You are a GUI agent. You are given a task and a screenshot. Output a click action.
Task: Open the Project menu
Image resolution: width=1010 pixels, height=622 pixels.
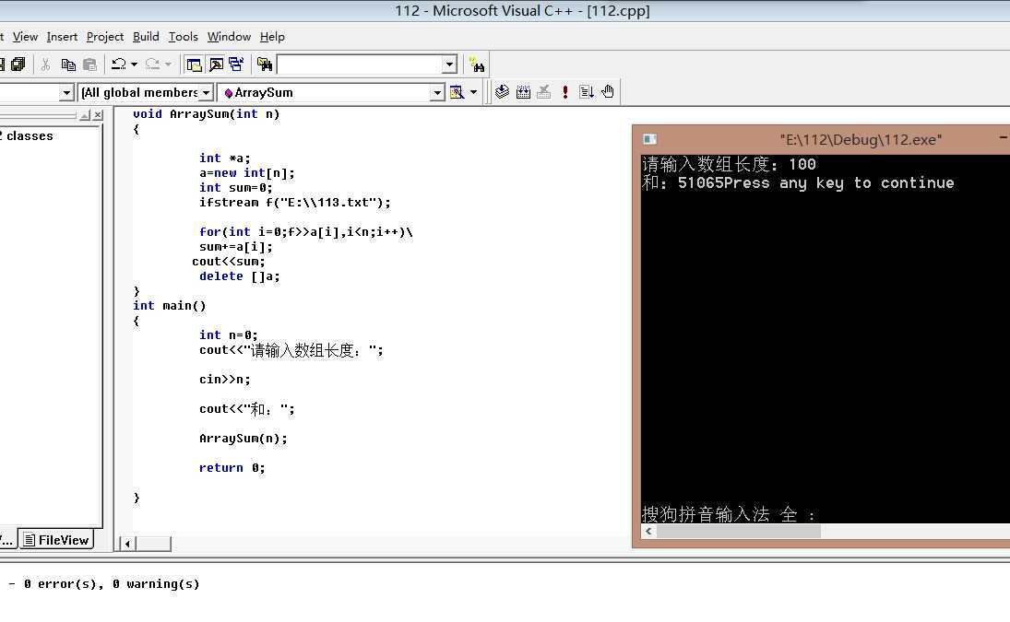(105, 37)
